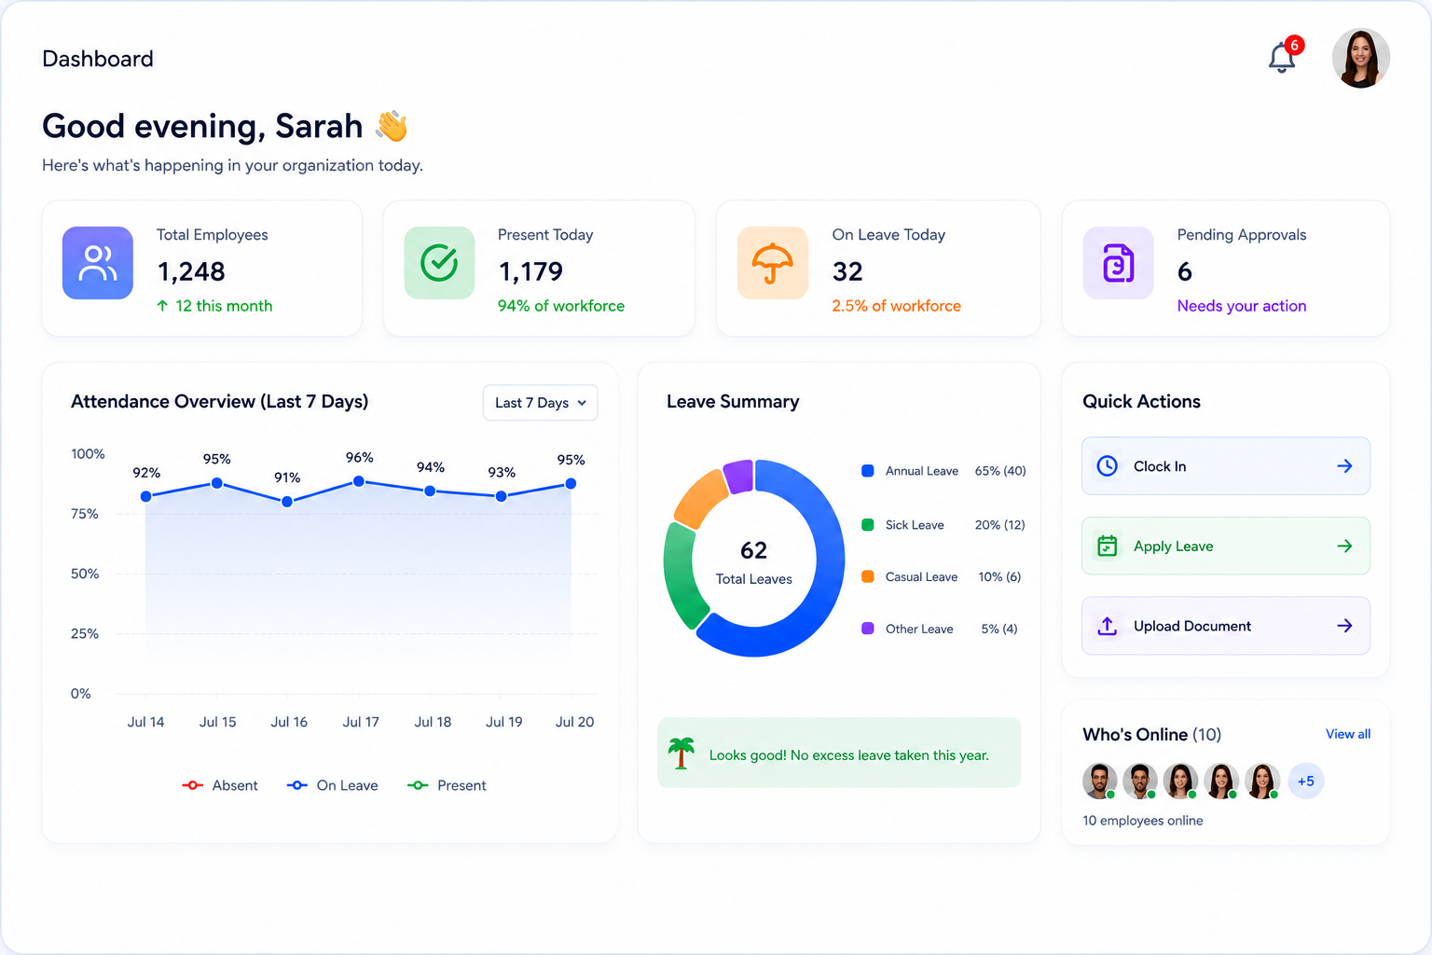
Task: Click the Jul 14 data point on chart
Action: (x=145, y=496)
